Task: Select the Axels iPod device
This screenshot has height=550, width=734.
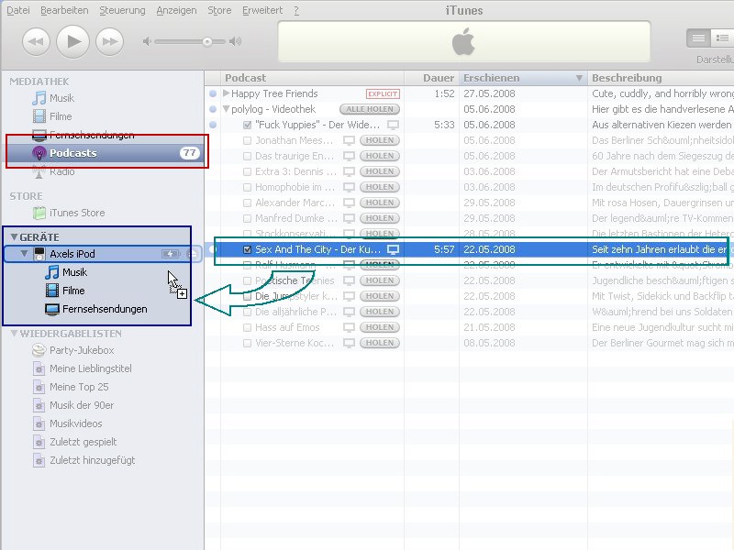Action: coord(72,254)
